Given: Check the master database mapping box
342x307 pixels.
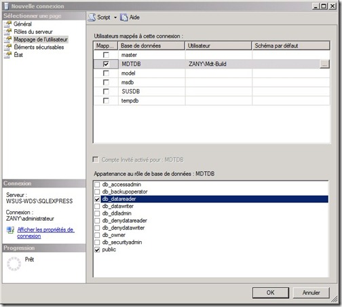Looking at the screenshot, I should pos(106,55).
